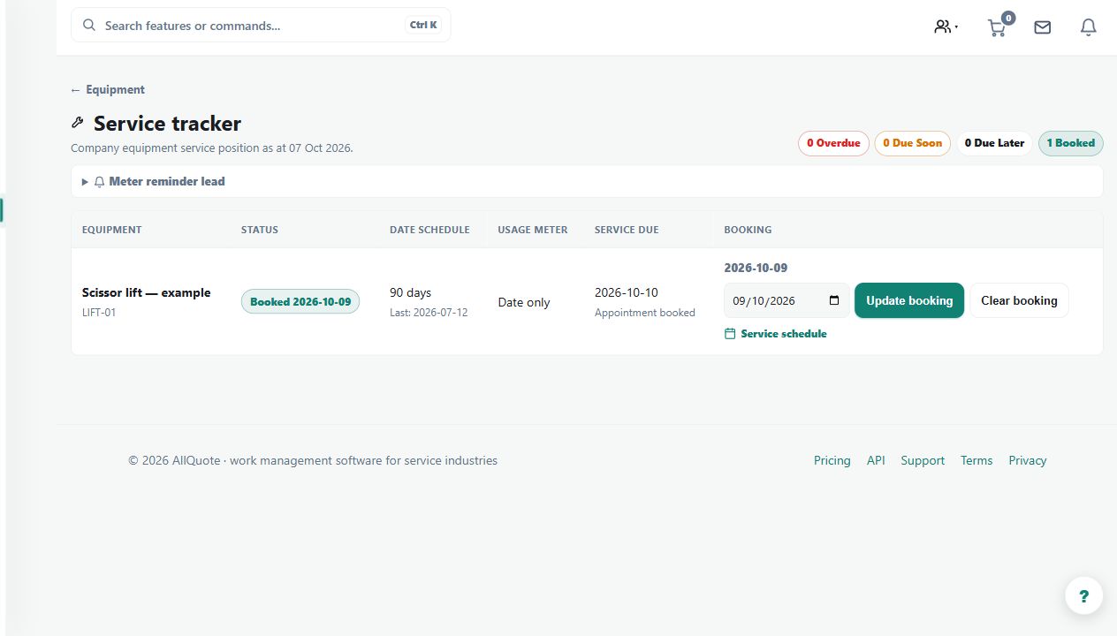The image size is (1117, 636).
Task: Click the question mark help button
Action: click(x=1084, y=595)
